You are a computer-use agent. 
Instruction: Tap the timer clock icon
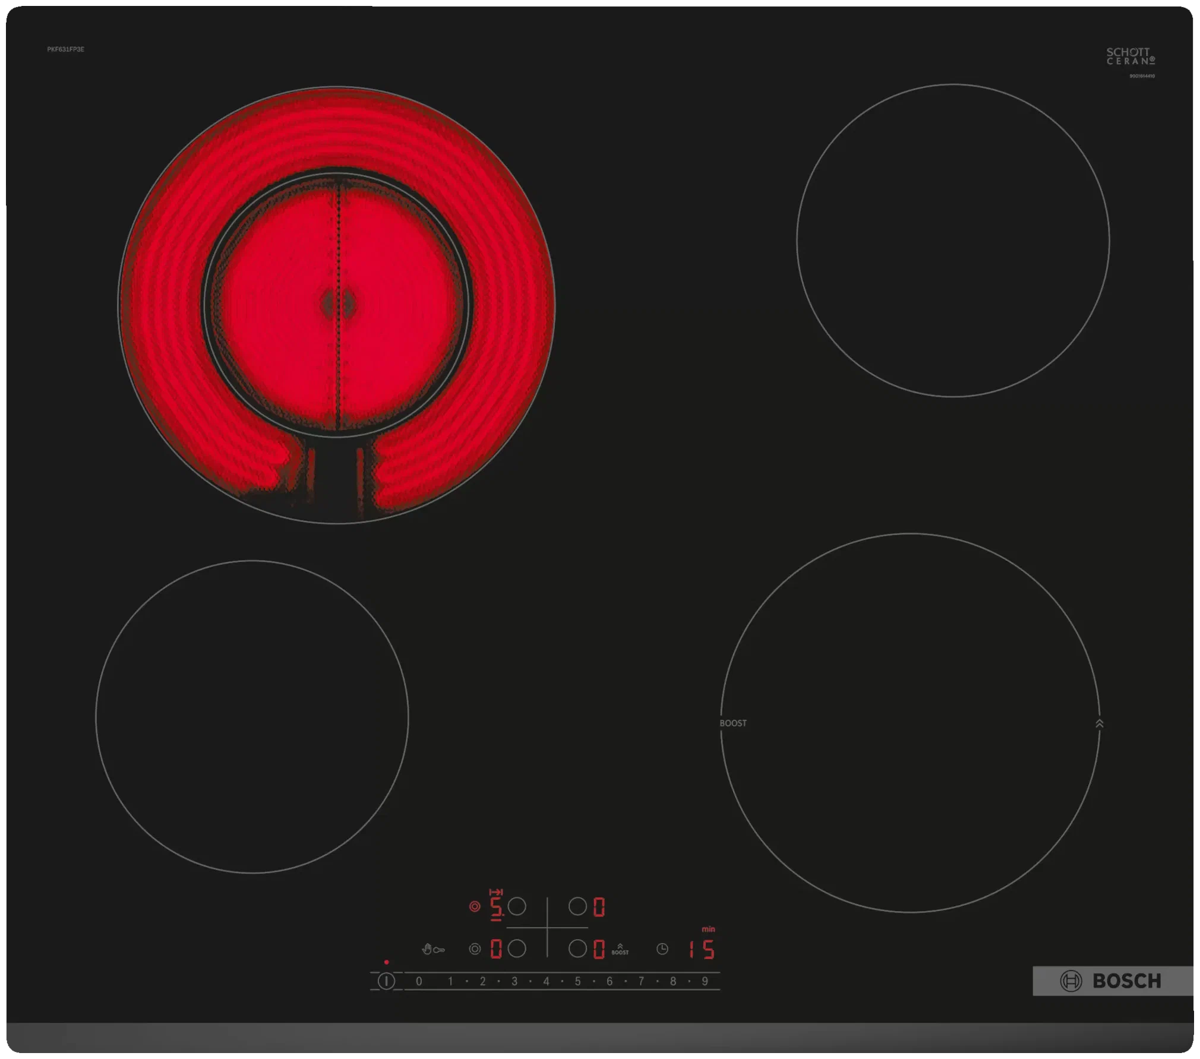[x=662, y=949]
